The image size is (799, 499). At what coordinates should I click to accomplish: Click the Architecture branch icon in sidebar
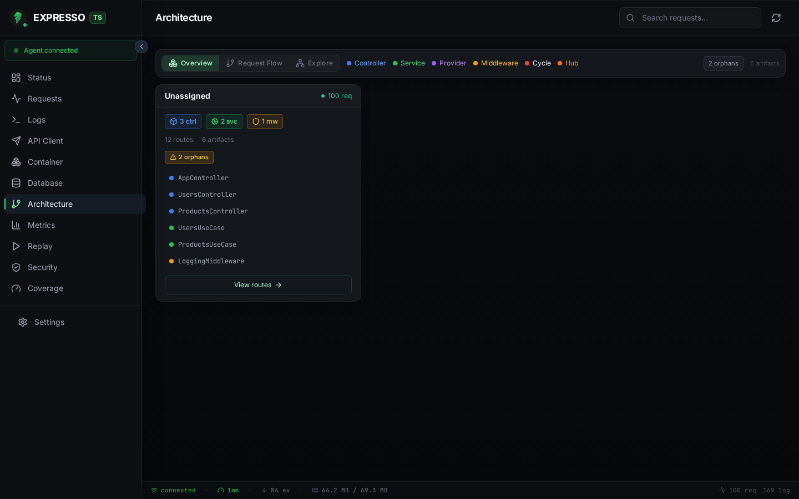click(16, 204)
